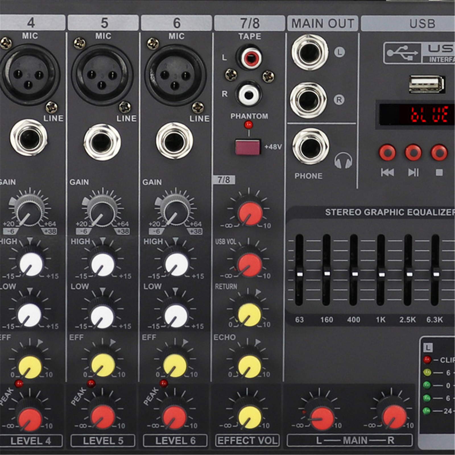The image size is (455, 455).
Task: Click channel 4 PEAK LED
Action: pos(19,384)
